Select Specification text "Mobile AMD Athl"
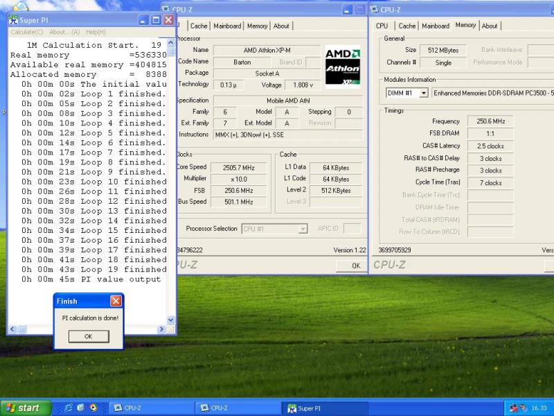This screenshot has height=416, width=554. (x=288, y=101)
